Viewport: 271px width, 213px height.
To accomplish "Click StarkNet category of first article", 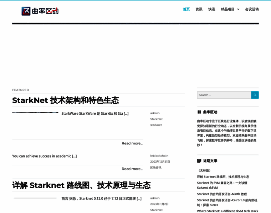I will tap(157, 119).
